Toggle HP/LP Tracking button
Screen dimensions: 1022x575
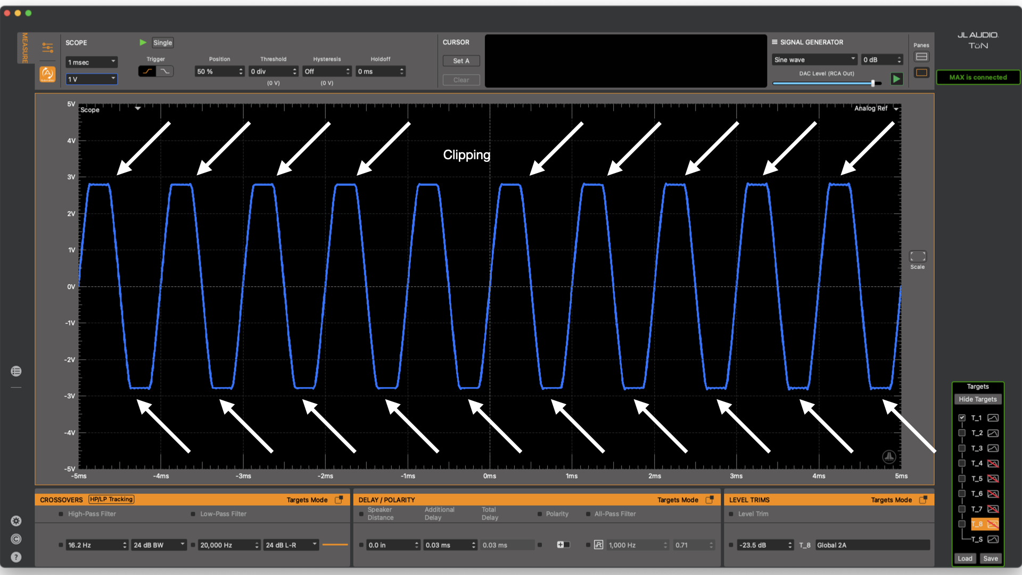point(111,499)
